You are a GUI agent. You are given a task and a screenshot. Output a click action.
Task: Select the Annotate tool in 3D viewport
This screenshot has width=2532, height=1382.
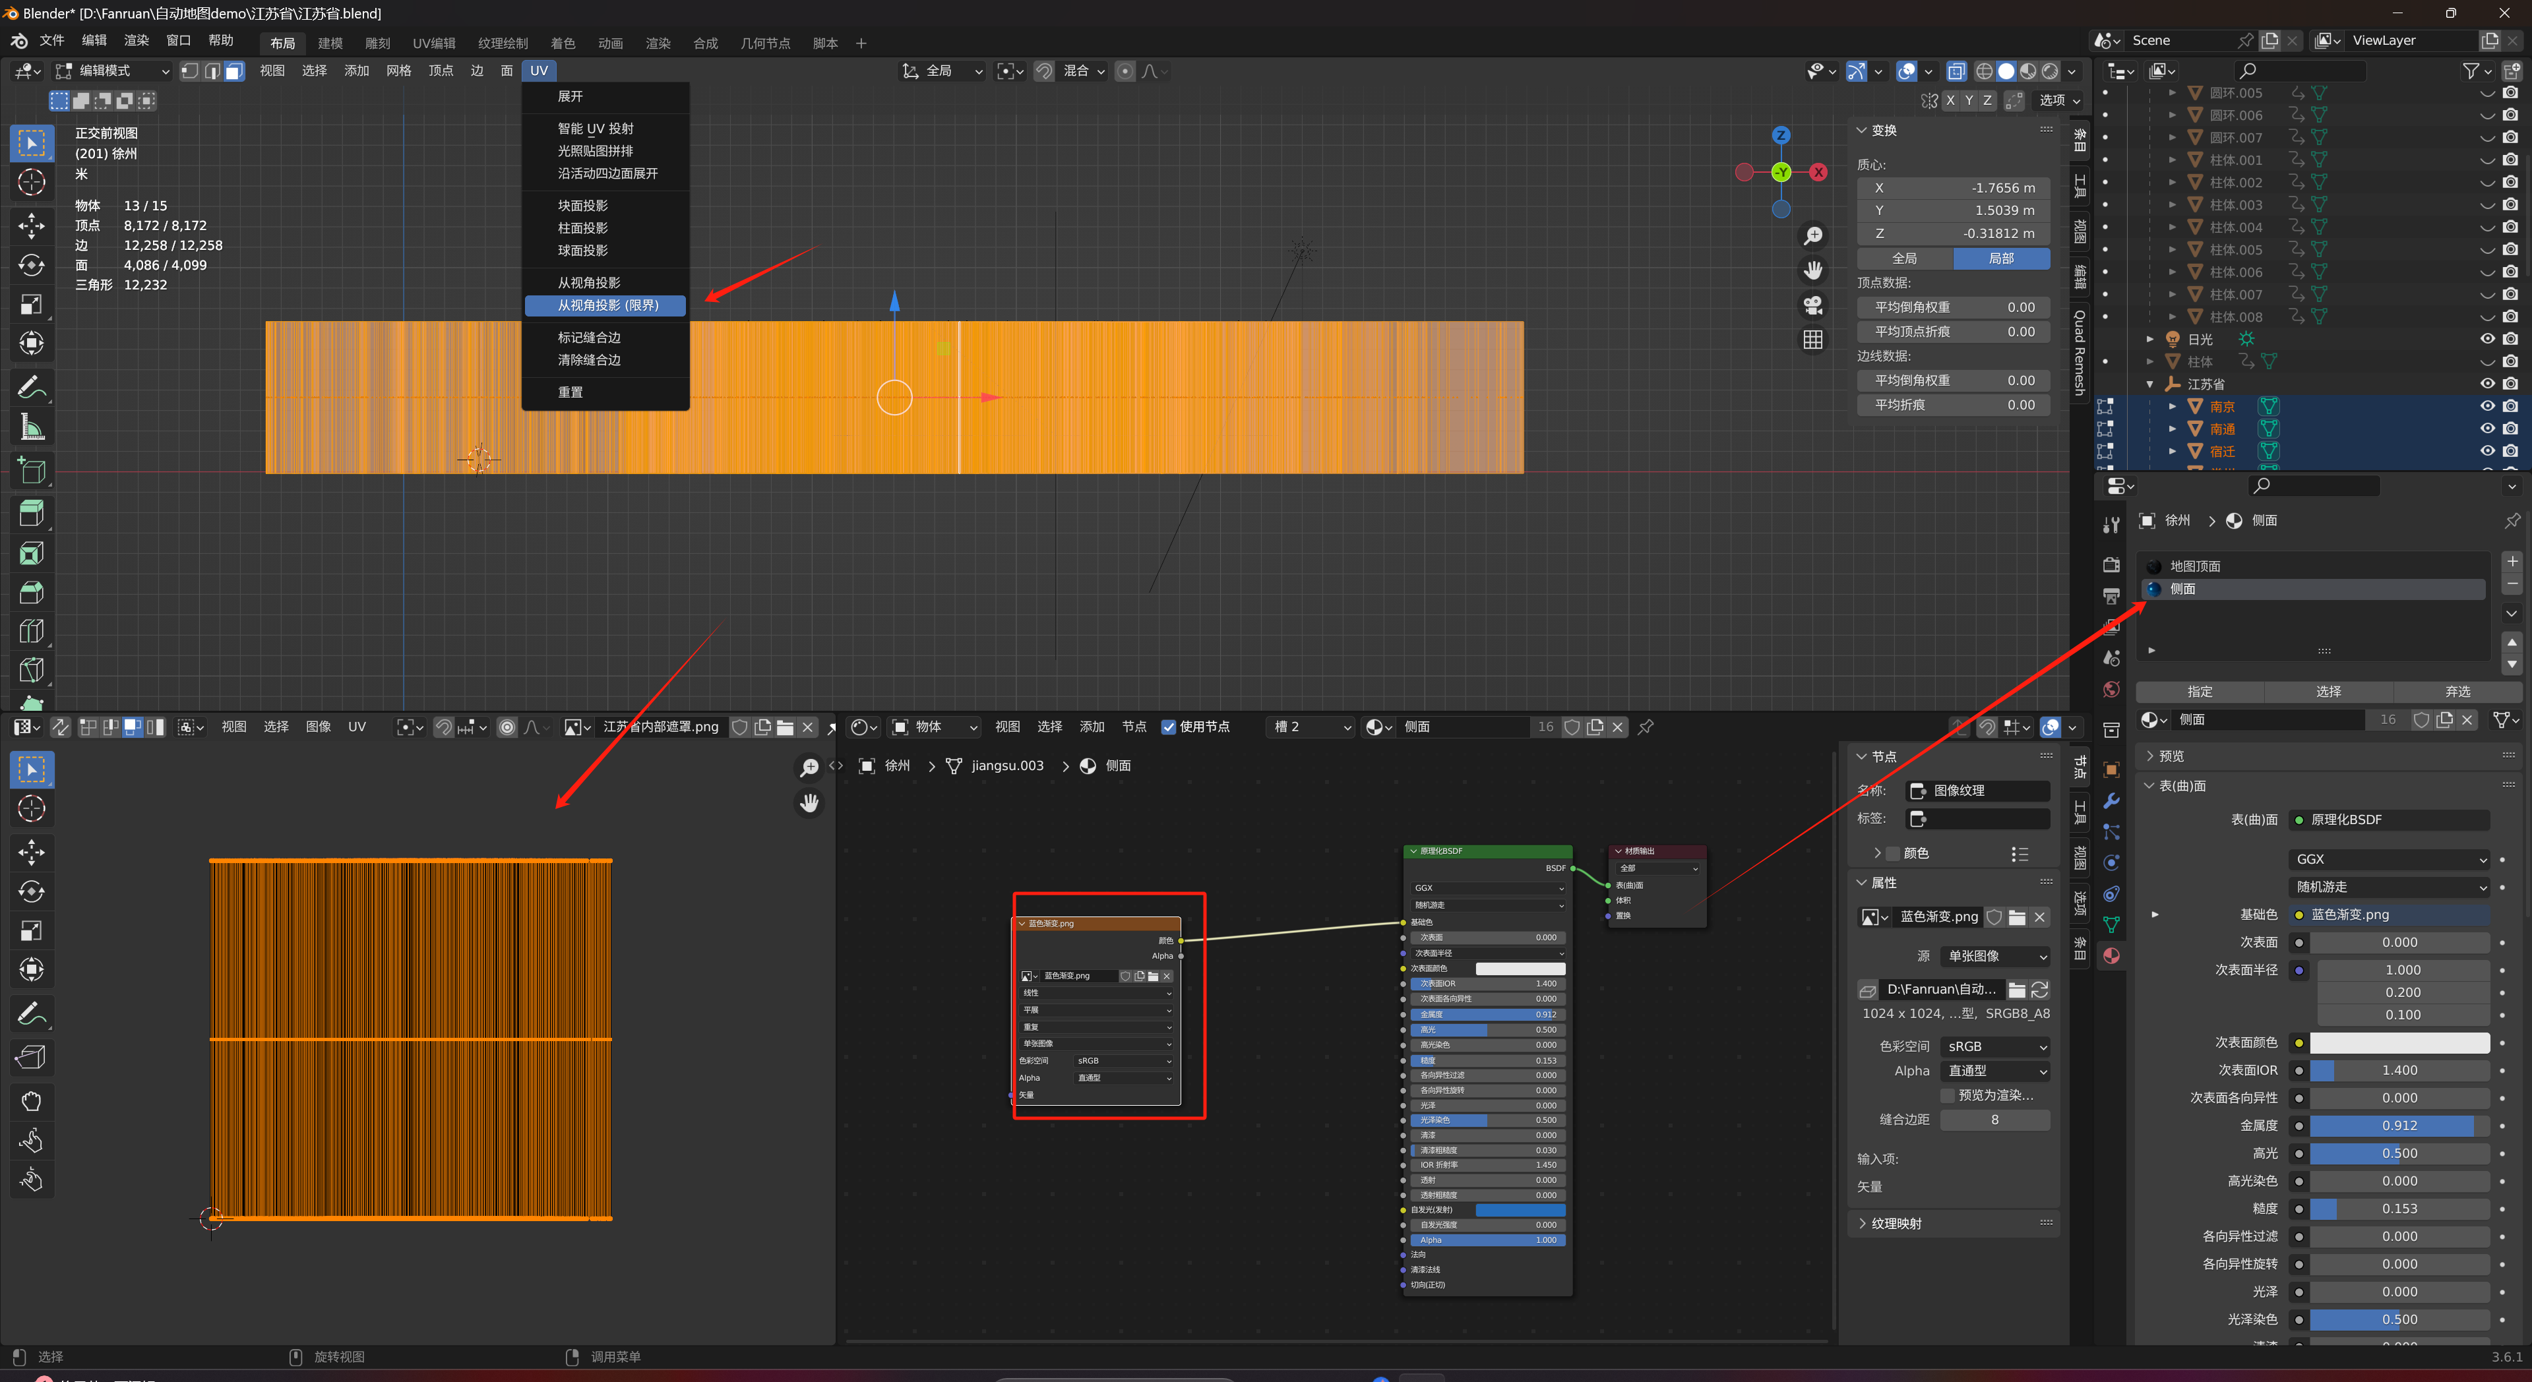tap(32, 387)
